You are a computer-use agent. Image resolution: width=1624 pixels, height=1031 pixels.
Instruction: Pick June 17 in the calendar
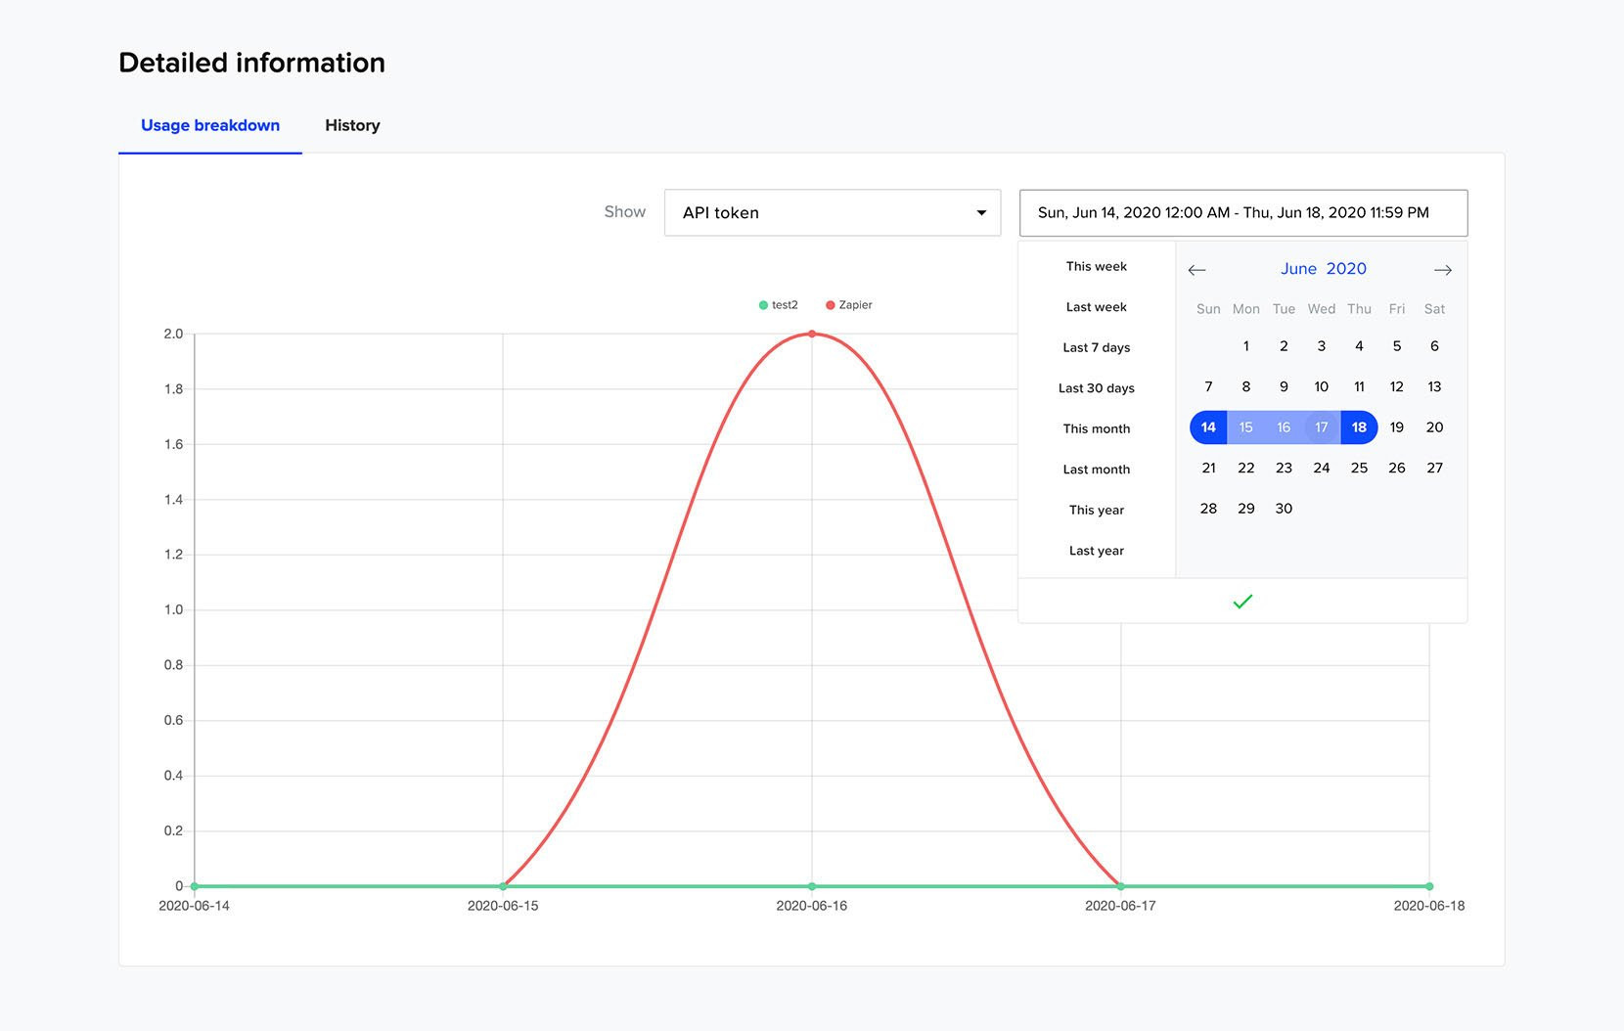click(1322, 427)
